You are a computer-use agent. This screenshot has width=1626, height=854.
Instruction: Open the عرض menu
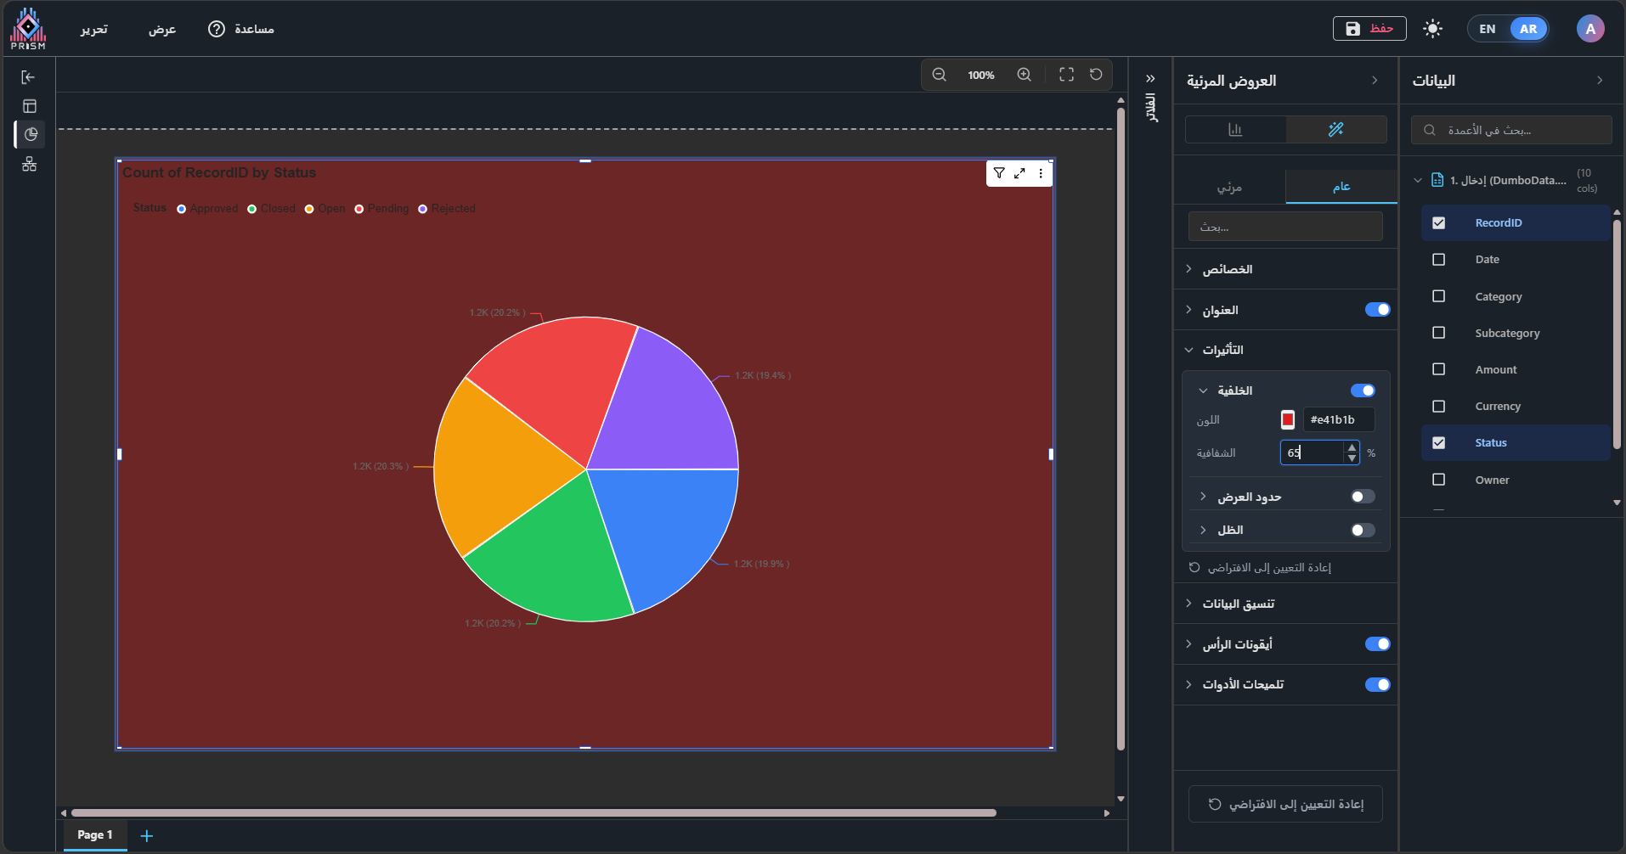(162, 29)
